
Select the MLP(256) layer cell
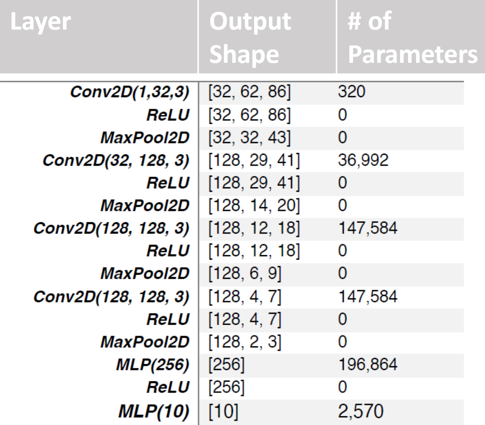[153, 365]
